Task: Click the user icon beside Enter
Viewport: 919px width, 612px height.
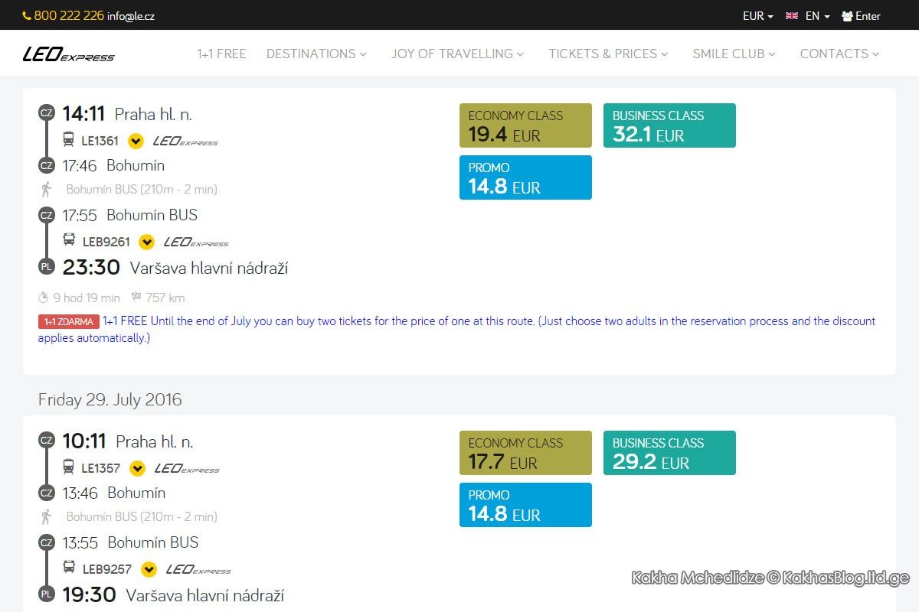Action: (x=847, y=16)
